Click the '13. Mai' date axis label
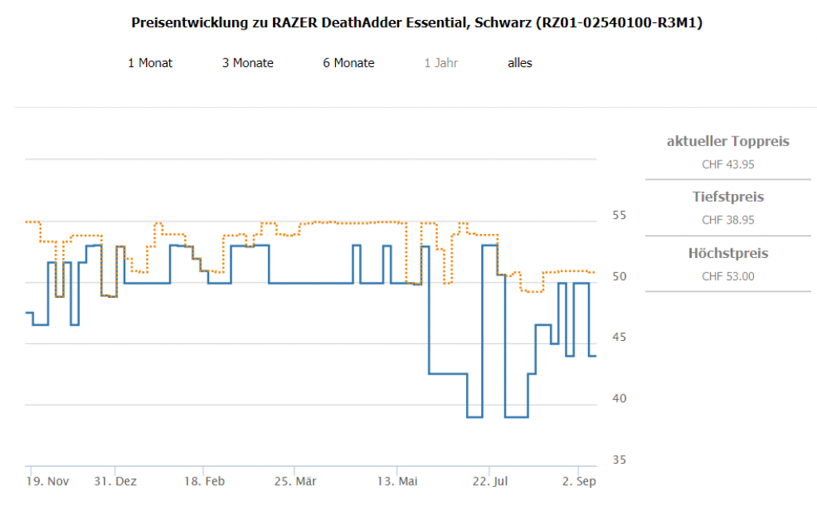817x511 pixels. click(x=397, y=481)
